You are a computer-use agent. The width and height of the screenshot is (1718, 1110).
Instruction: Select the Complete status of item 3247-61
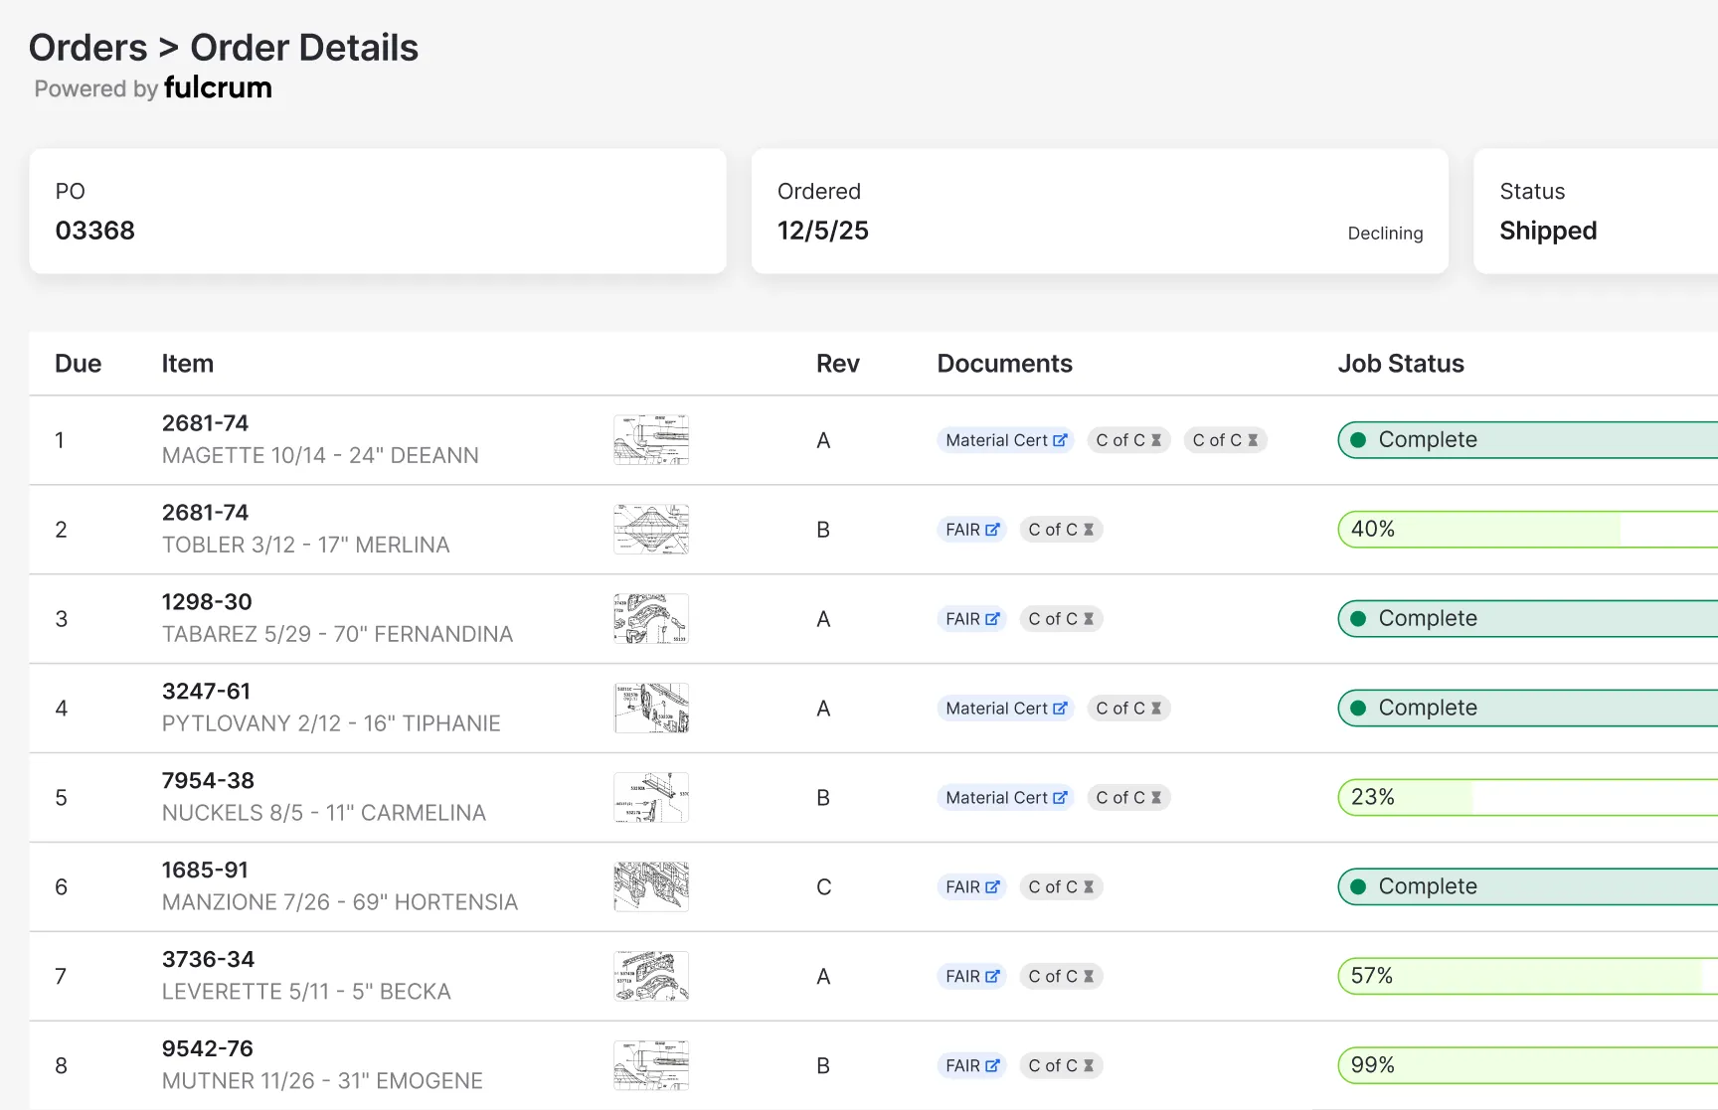[x=1526, y=709]
